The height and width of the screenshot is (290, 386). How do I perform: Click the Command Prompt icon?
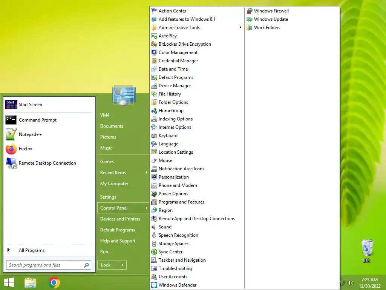11,120
